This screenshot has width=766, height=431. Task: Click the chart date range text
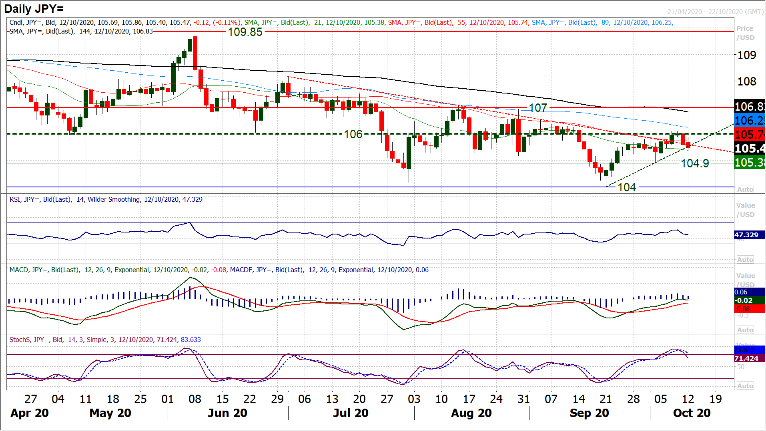[715, 12]
